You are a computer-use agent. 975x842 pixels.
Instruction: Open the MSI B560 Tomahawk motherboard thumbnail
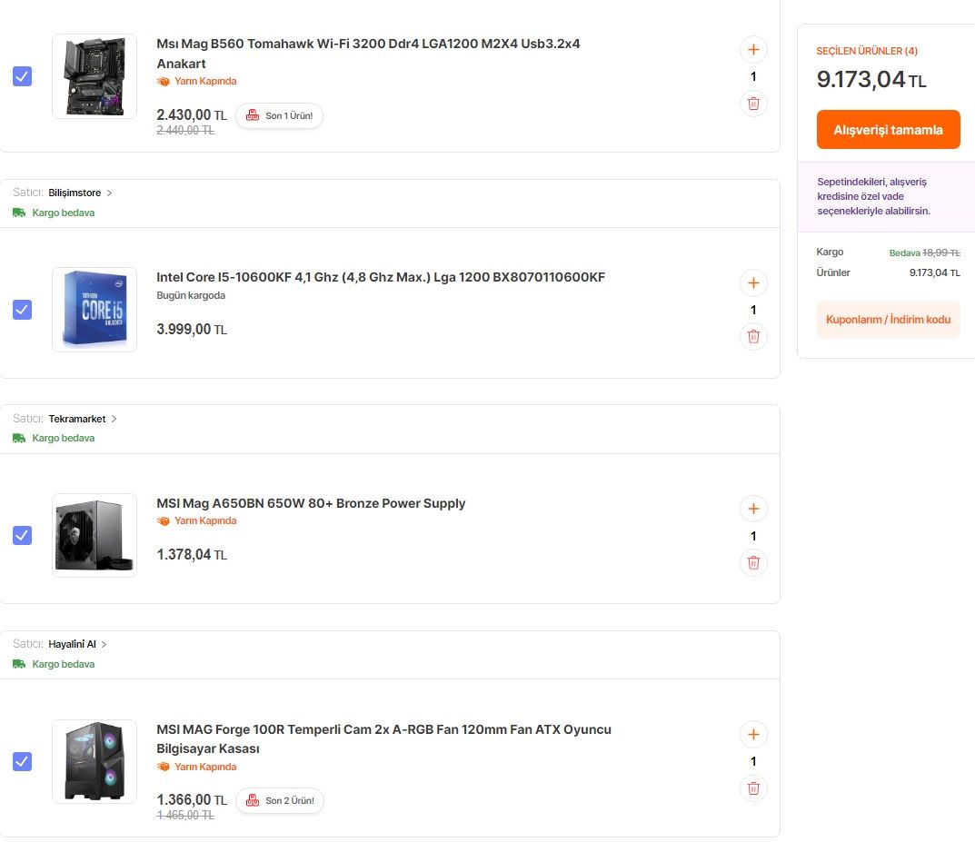95,76
